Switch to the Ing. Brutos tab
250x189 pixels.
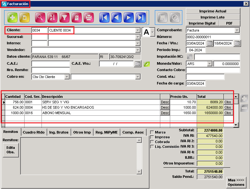click(x=59, y=132)
